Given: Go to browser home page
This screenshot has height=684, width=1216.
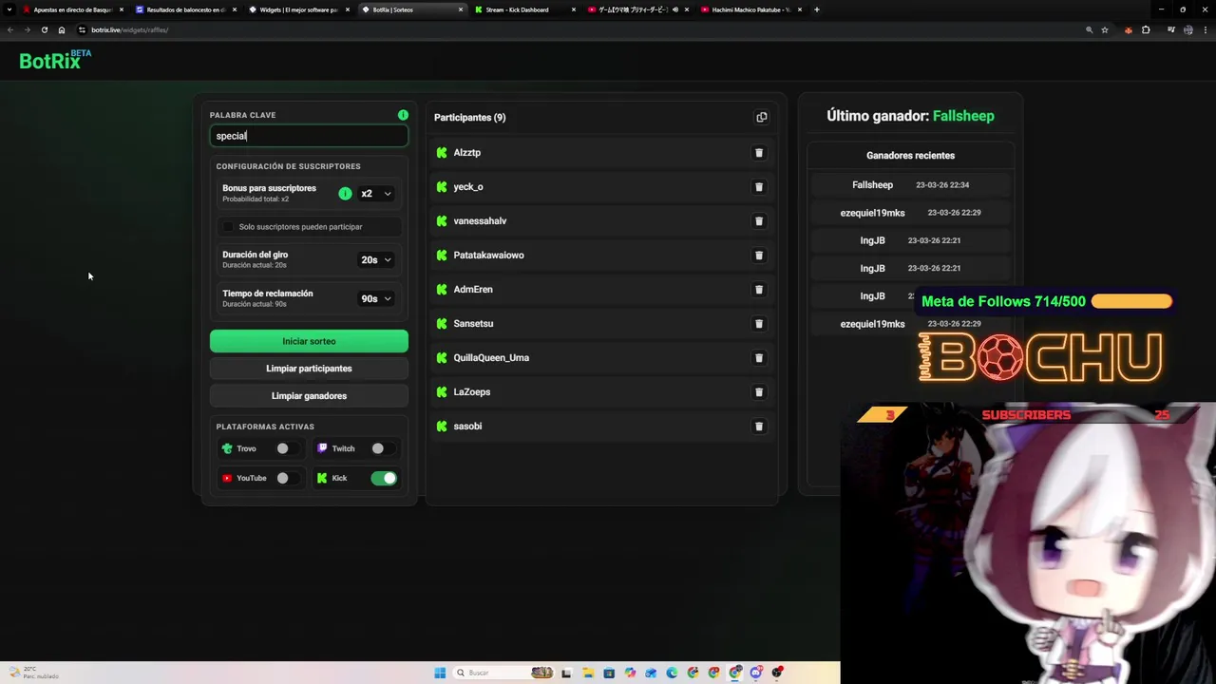Looking at the screenshot, I should [x=62, y=29].
